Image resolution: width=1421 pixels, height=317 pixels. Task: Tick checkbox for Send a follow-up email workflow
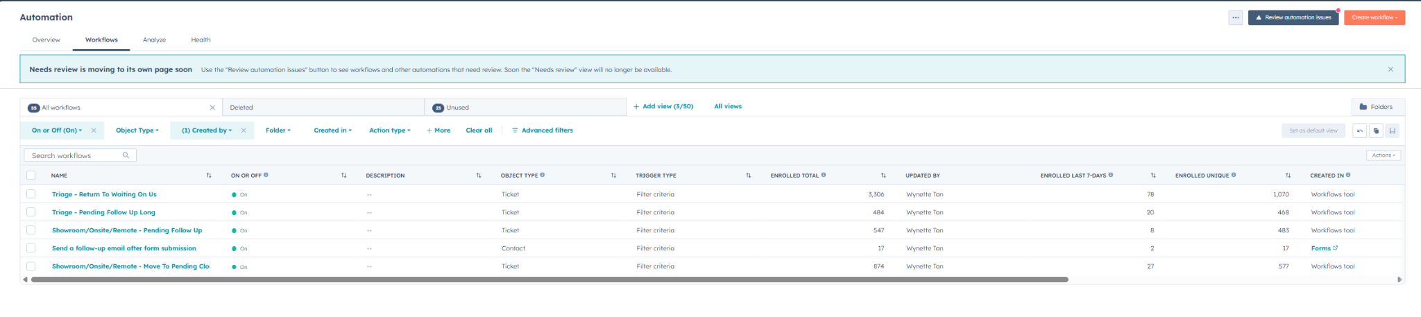tap(31, 248)
